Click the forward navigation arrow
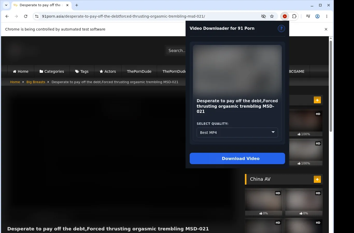Viewport: 354px width, 233px height. (x=16, y=16)
